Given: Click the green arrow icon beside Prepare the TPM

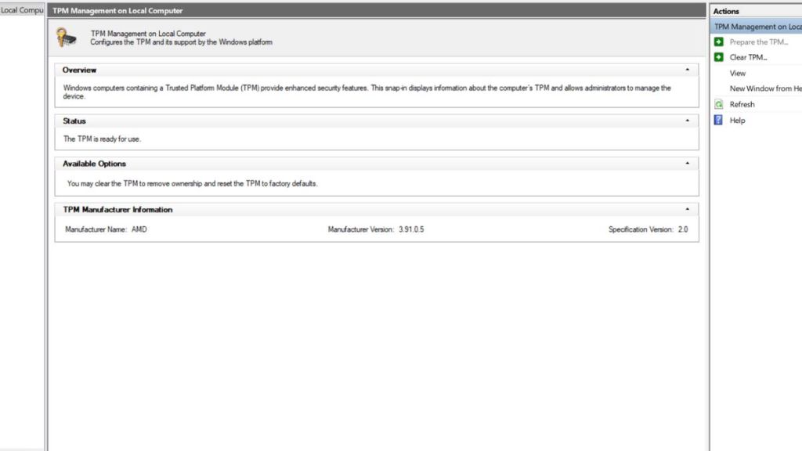Looking at the screenshot, I should pos(718,42).
